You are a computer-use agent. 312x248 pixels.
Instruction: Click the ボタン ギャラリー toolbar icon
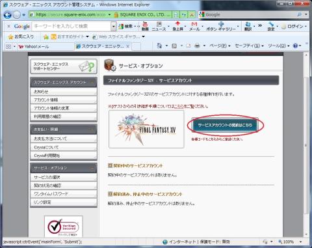tap(221, 26)
